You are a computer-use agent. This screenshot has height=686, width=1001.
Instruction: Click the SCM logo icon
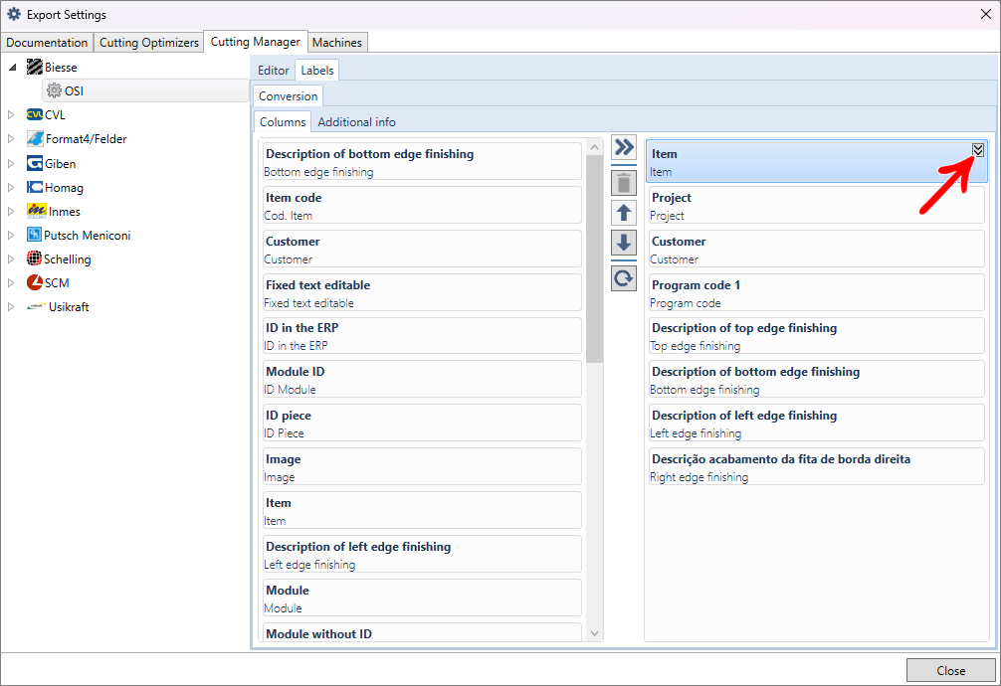point(35,282)
